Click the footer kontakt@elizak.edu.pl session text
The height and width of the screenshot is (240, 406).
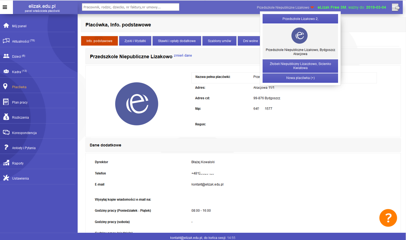pos(203,238)
